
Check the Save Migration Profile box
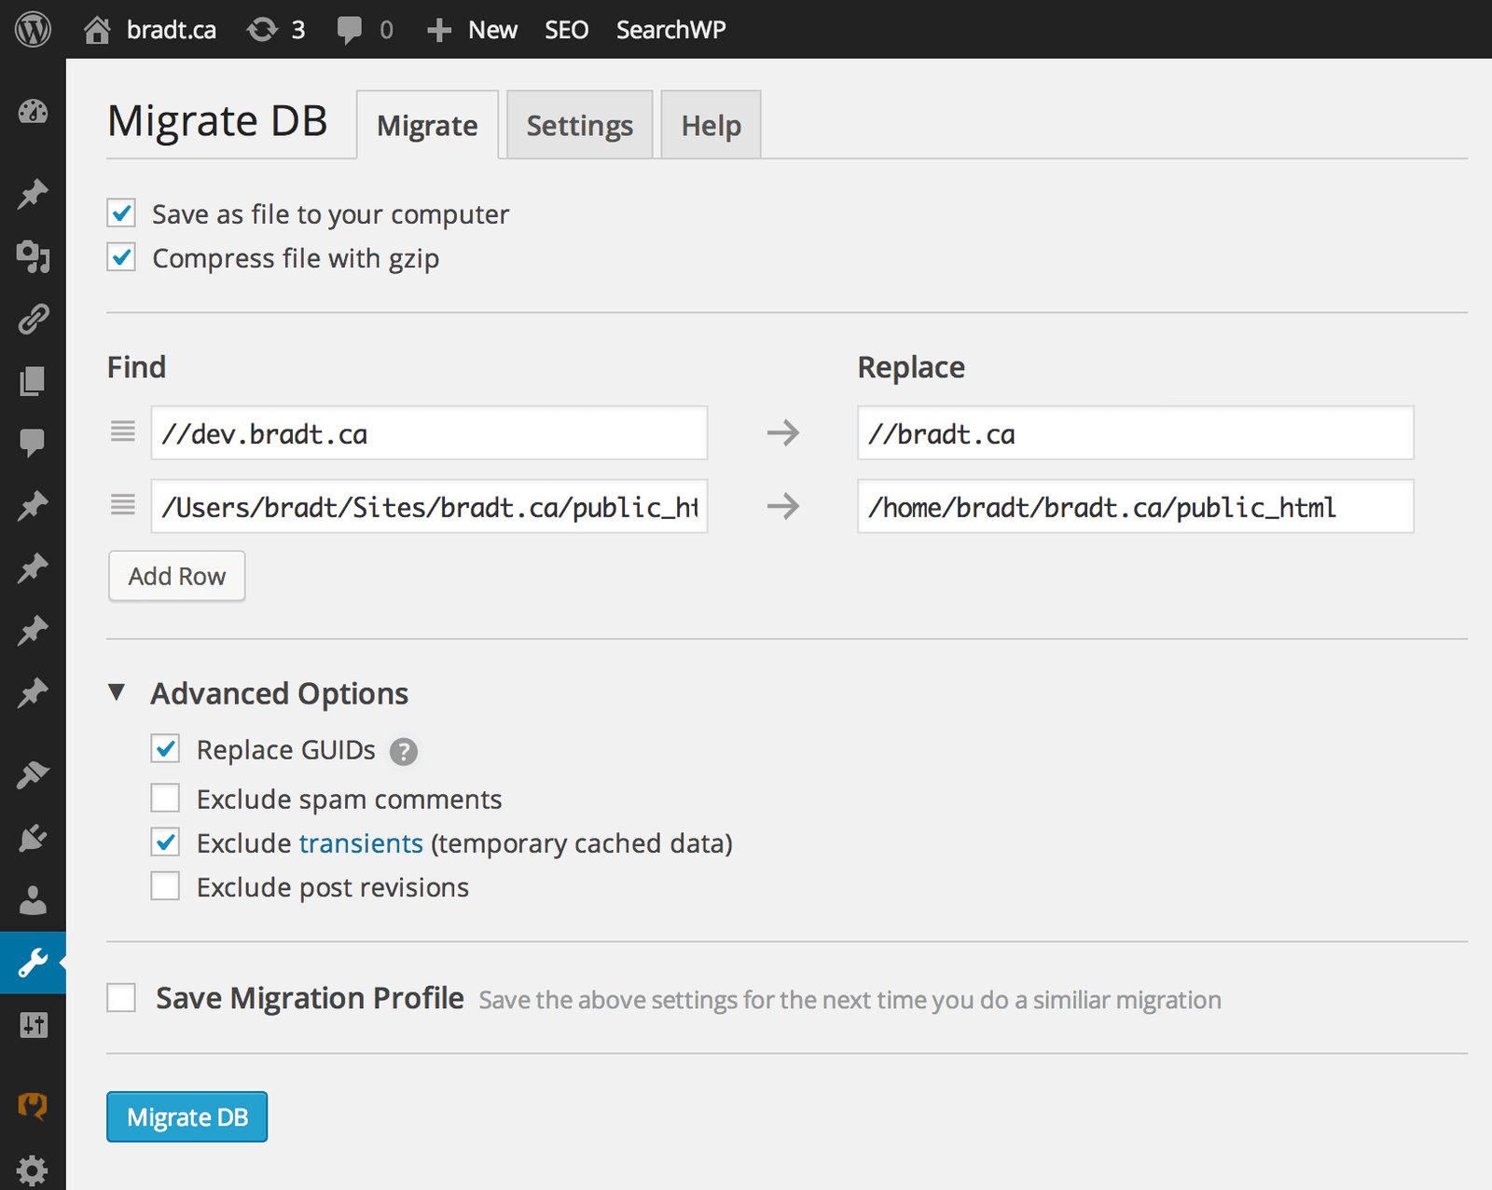click(121, 998)
